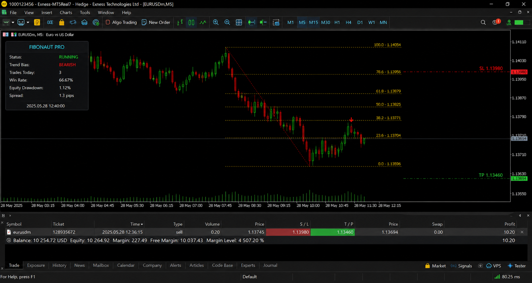This screenshot has width=532, height=283.
Task: Click the green LVL toolbar icon
Action: (x=509, y=22)
